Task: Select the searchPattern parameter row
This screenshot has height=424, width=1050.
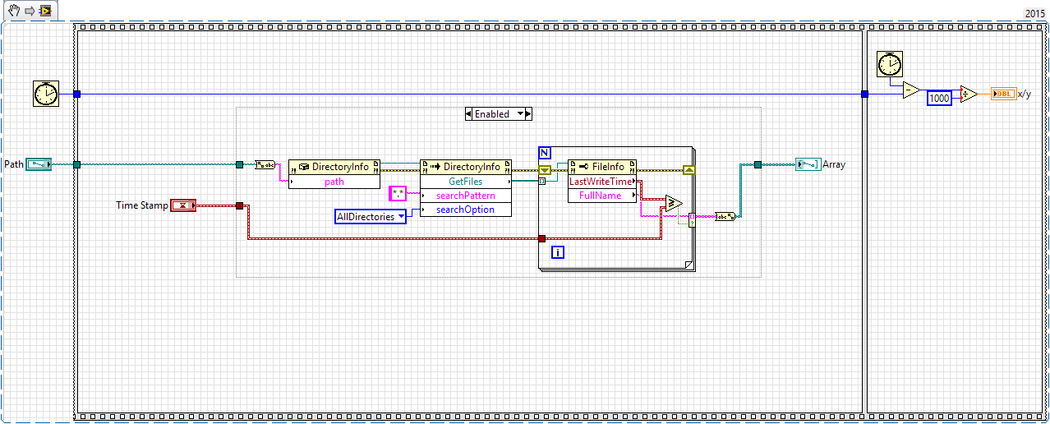Action: [466, 196]
